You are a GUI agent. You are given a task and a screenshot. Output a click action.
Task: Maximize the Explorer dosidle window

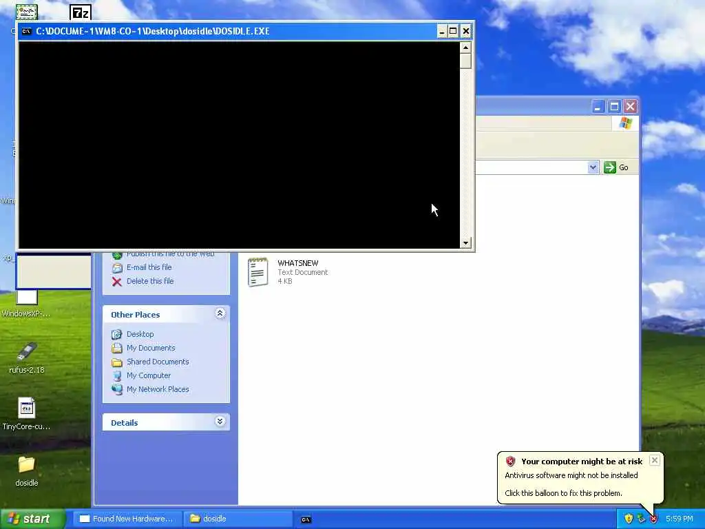click(614, 107)
